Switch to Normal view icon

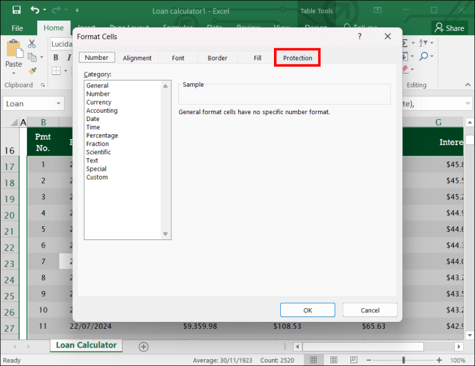pyautogui.click(x=313, y=360)
